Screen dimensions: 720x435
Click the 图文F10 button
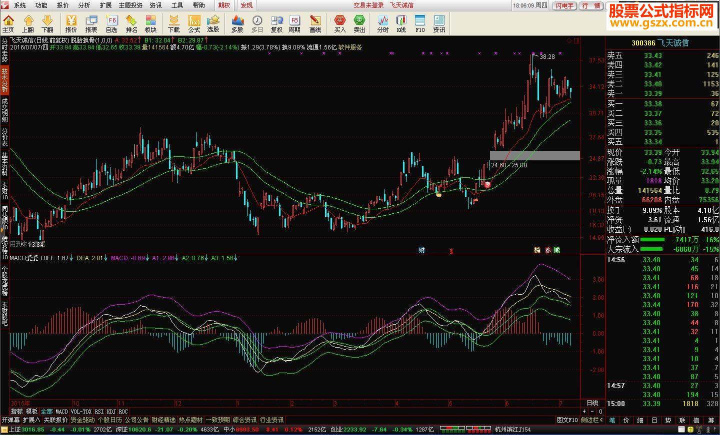pyautogui.click(x=567, y=420)
